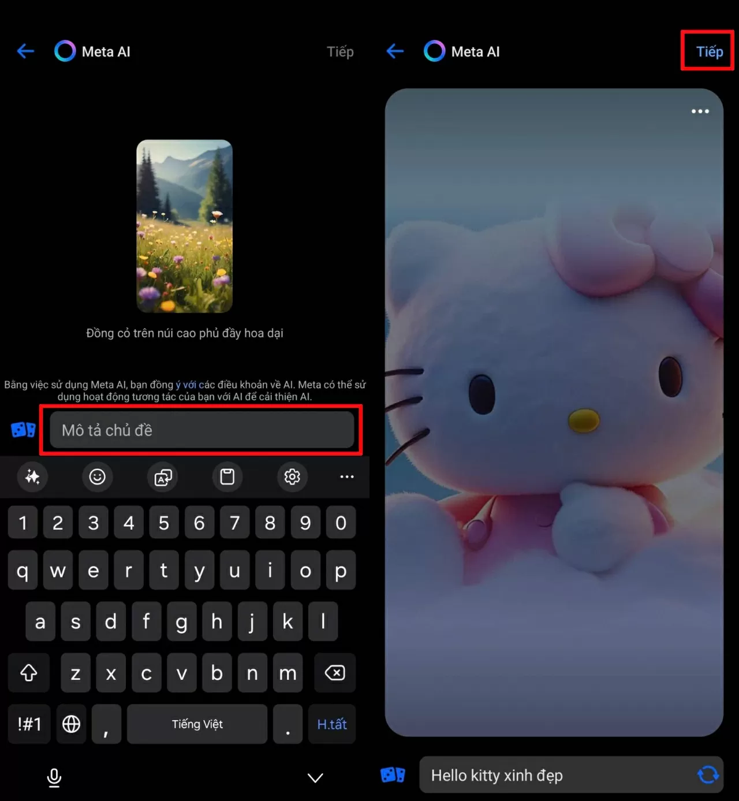This screenshot has height=801, width=739.
Task: Open keyboard emoji picker
Action: pyautogui.click(x=97, y=476)
